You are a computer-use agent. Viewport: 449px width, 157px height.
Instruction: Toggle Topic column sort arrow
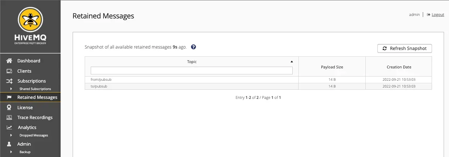pos(292,61)
